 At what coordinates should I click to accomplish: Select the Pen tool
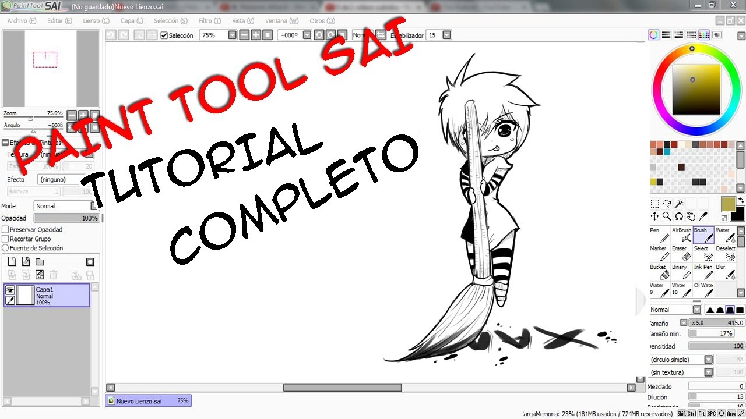click(660, 235)
